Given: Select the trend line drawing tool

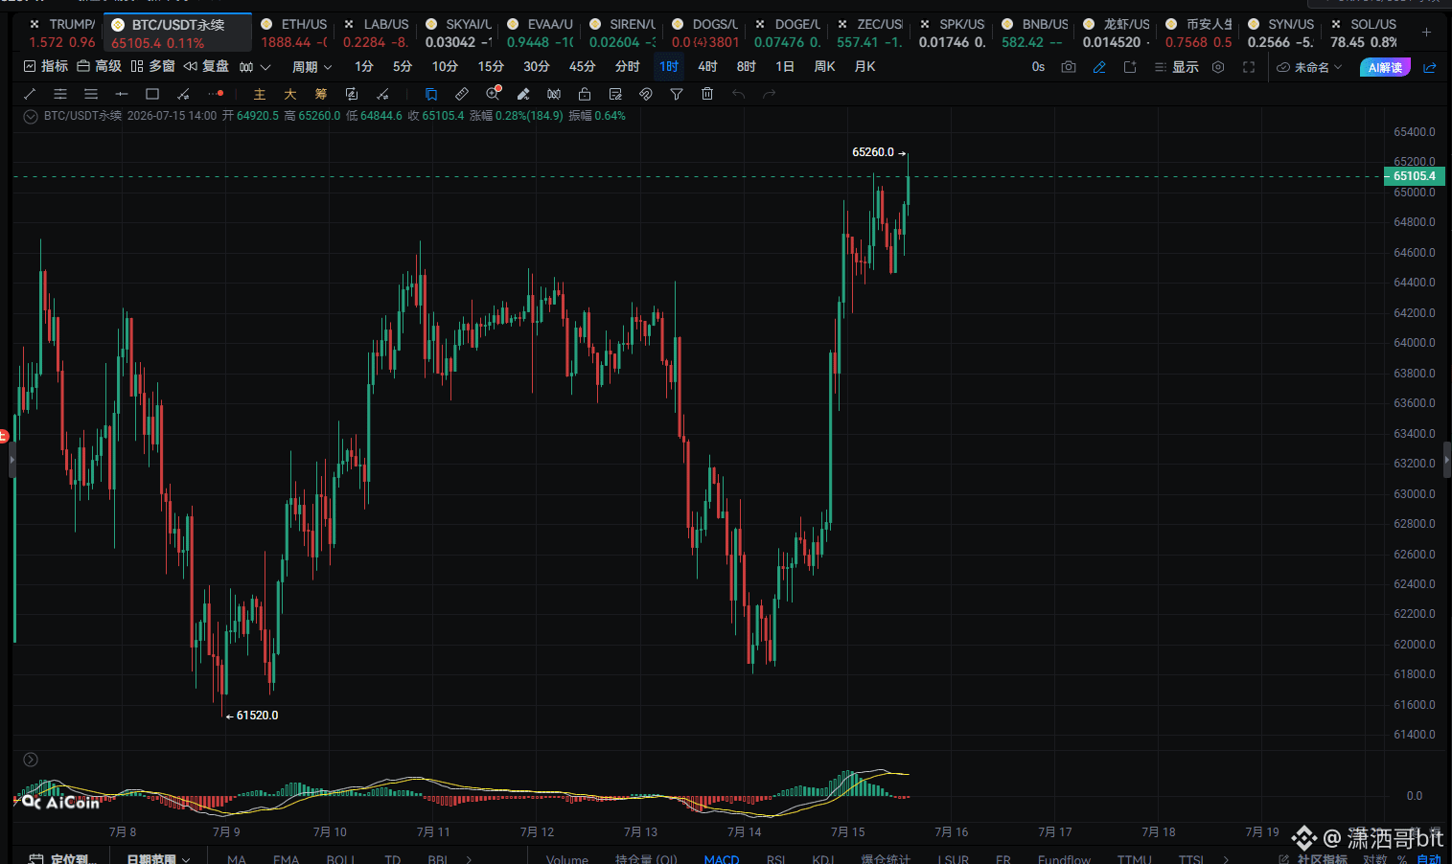Looking at the screenshot, I should 30,94.
